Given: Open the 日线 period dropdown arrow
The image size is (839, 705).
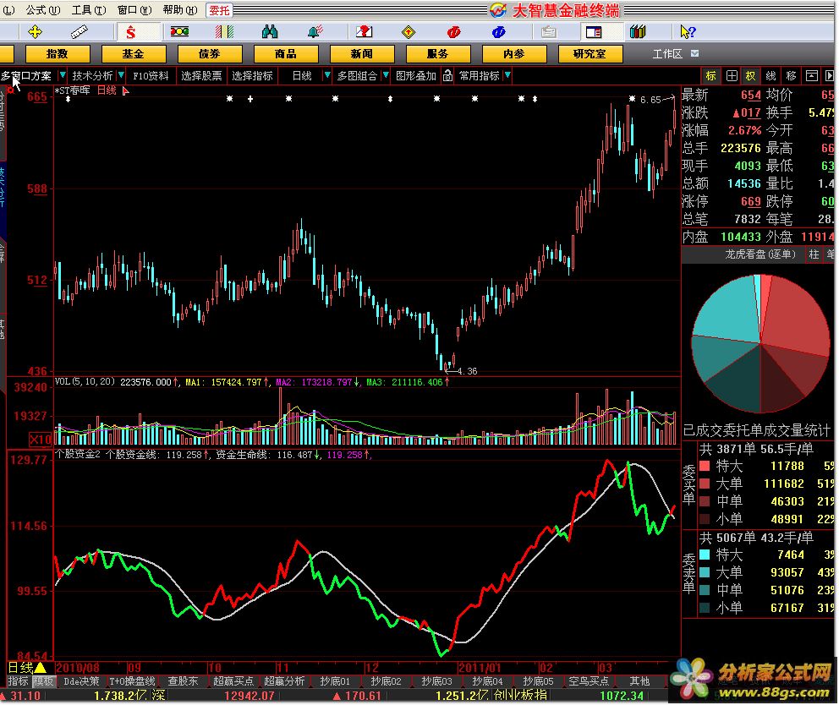Looking at the screenshot, I should pos(326,75).
